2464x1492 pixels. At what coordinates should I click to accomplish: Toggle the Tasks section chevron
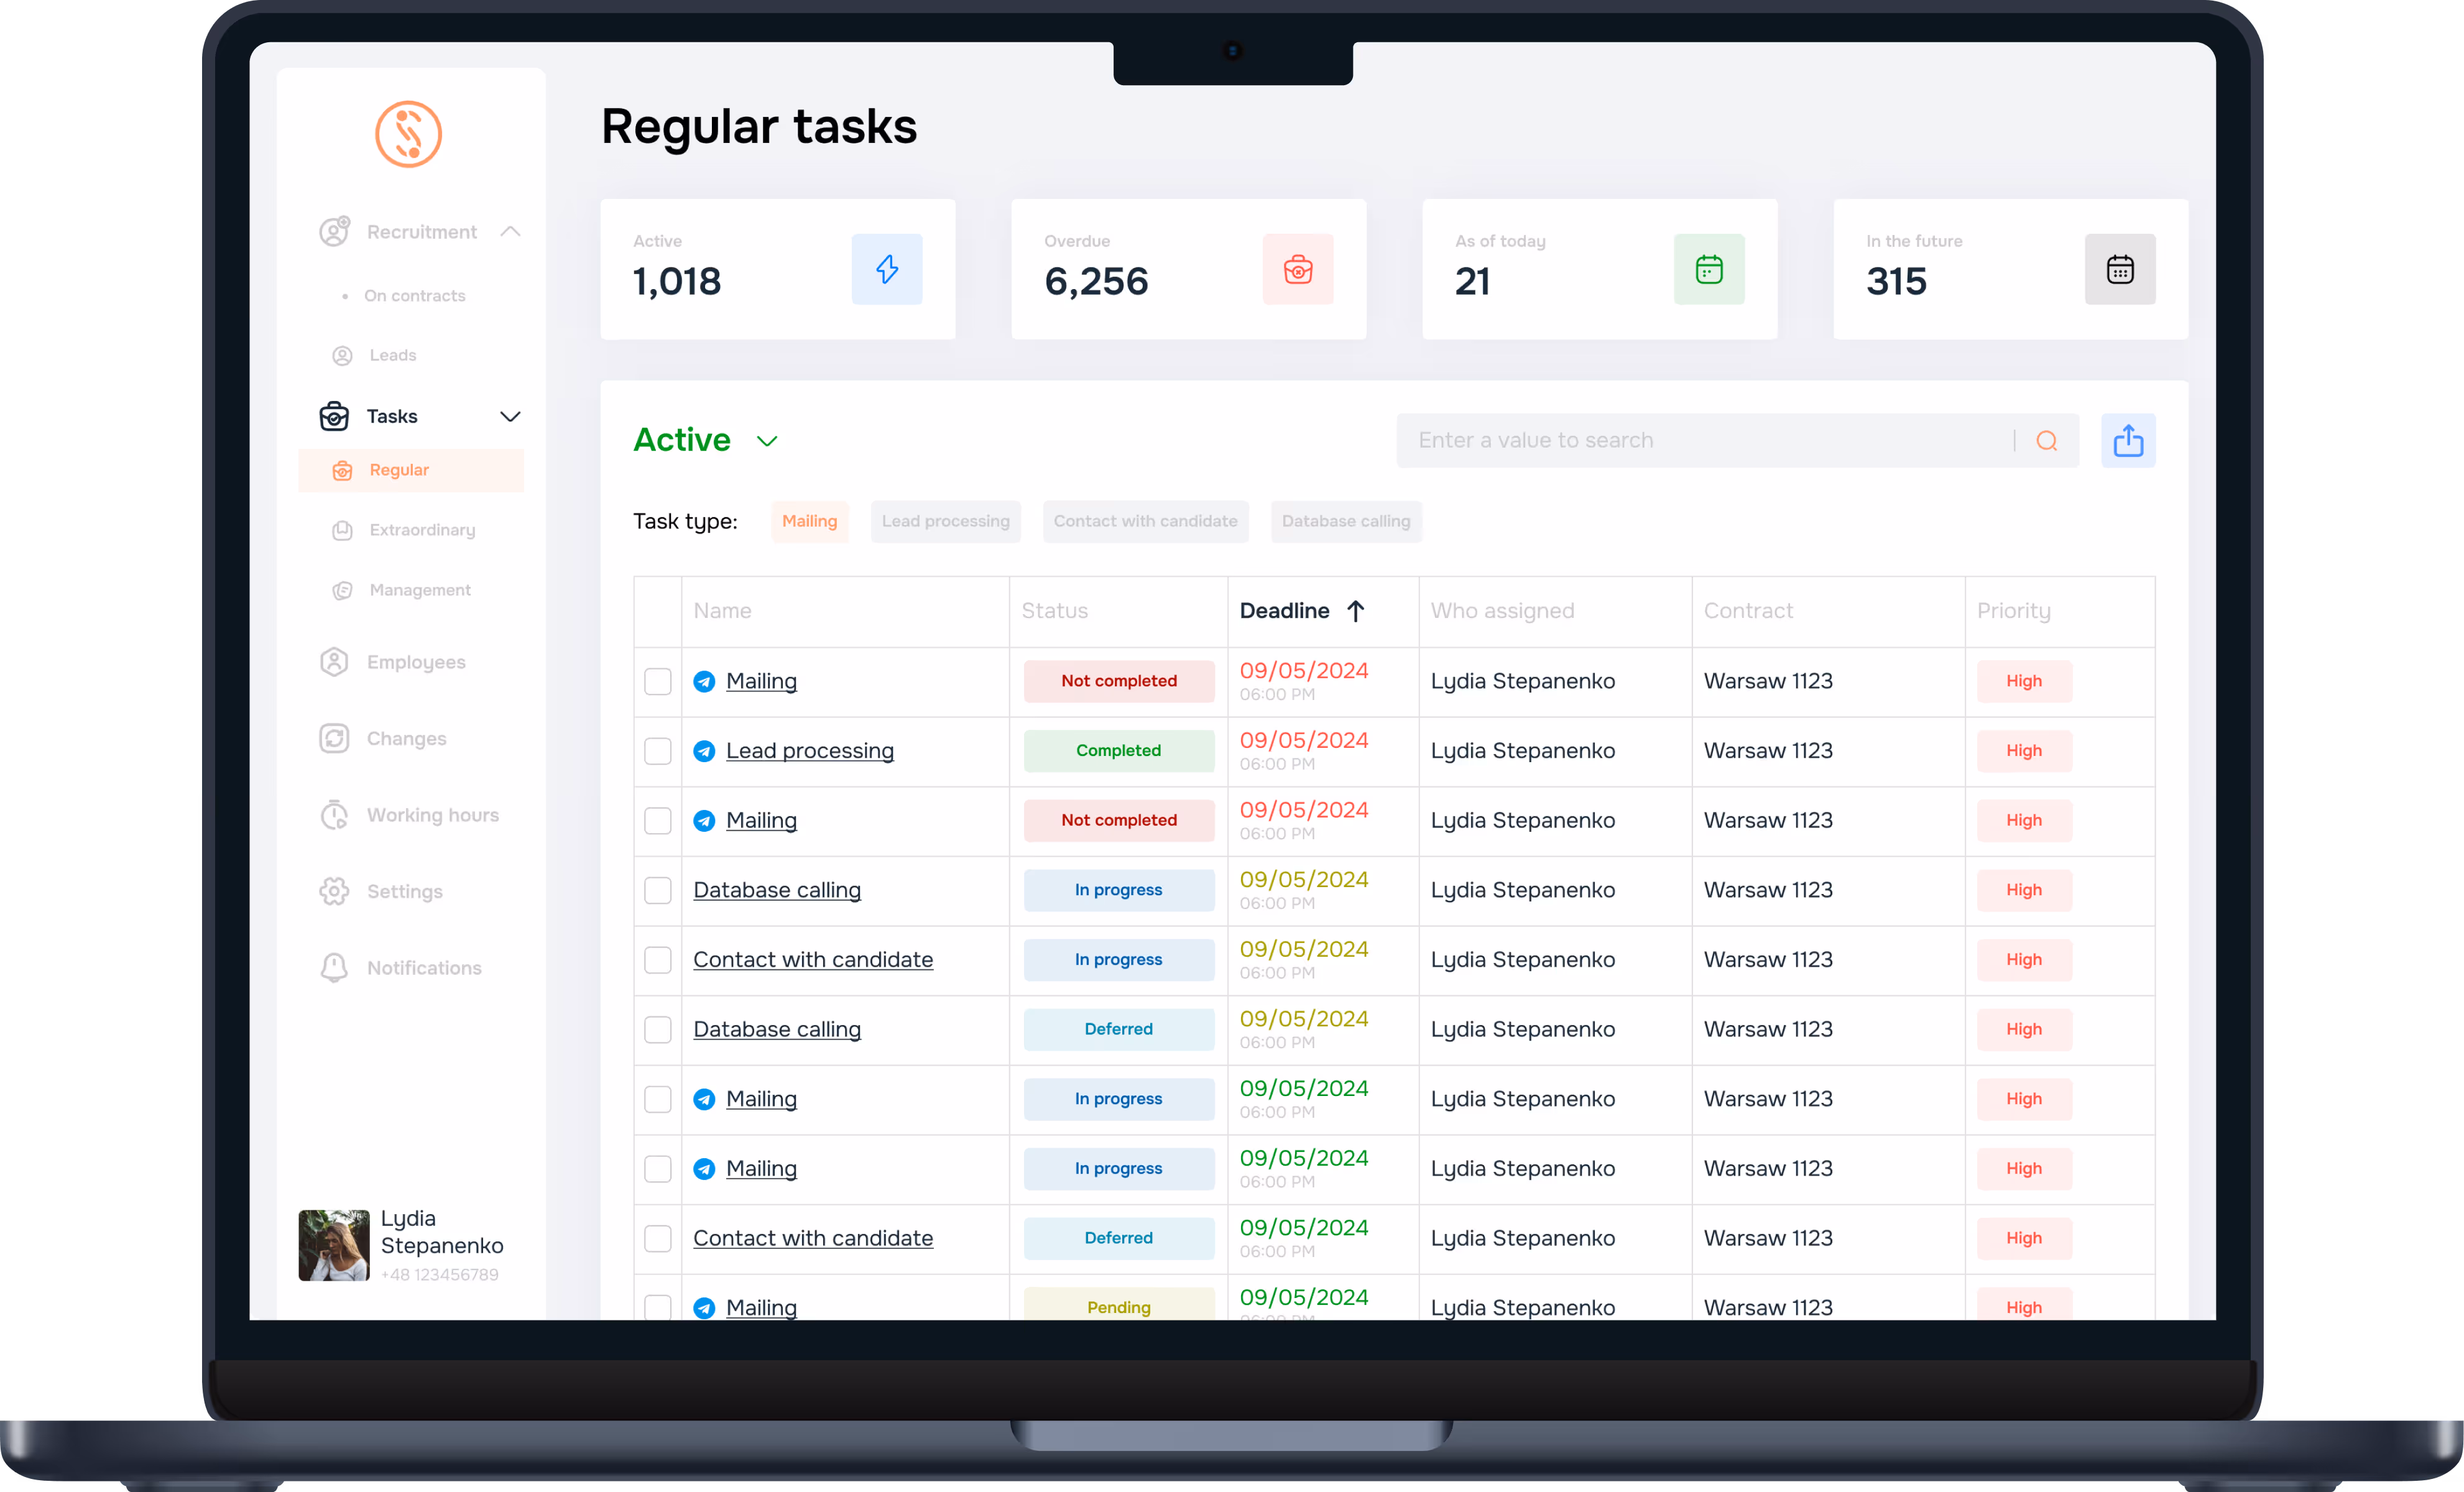click(510, 416)
